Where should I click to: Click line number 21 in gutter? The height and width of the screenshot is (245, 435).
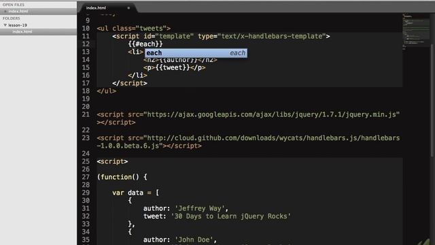tap(86, 114)
